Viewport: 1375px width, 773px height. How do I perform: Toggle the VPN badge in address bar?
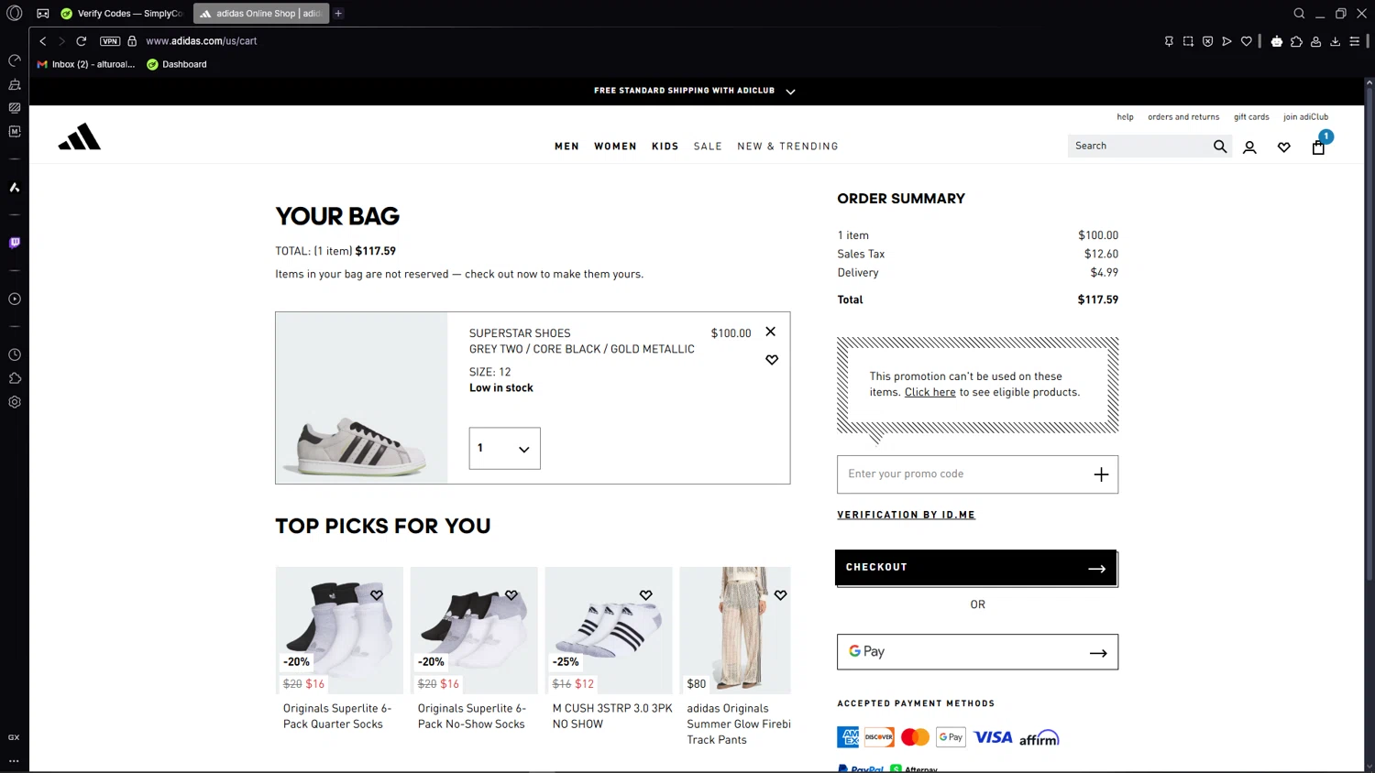point(110,41)
